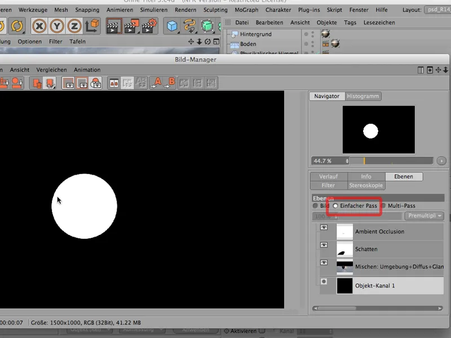
Task: Select the Objekt-Kanal 1 layer row
Action: (382, 286)
